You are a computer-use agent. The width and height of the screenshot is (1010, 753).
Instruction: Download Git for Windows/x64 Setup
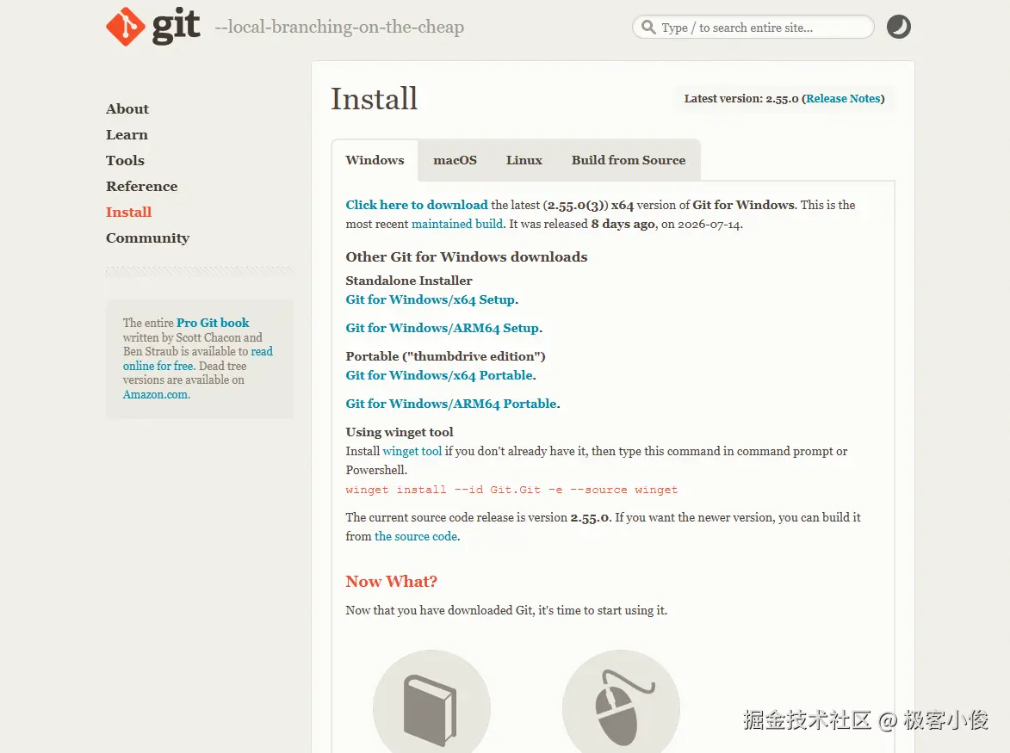431,299
